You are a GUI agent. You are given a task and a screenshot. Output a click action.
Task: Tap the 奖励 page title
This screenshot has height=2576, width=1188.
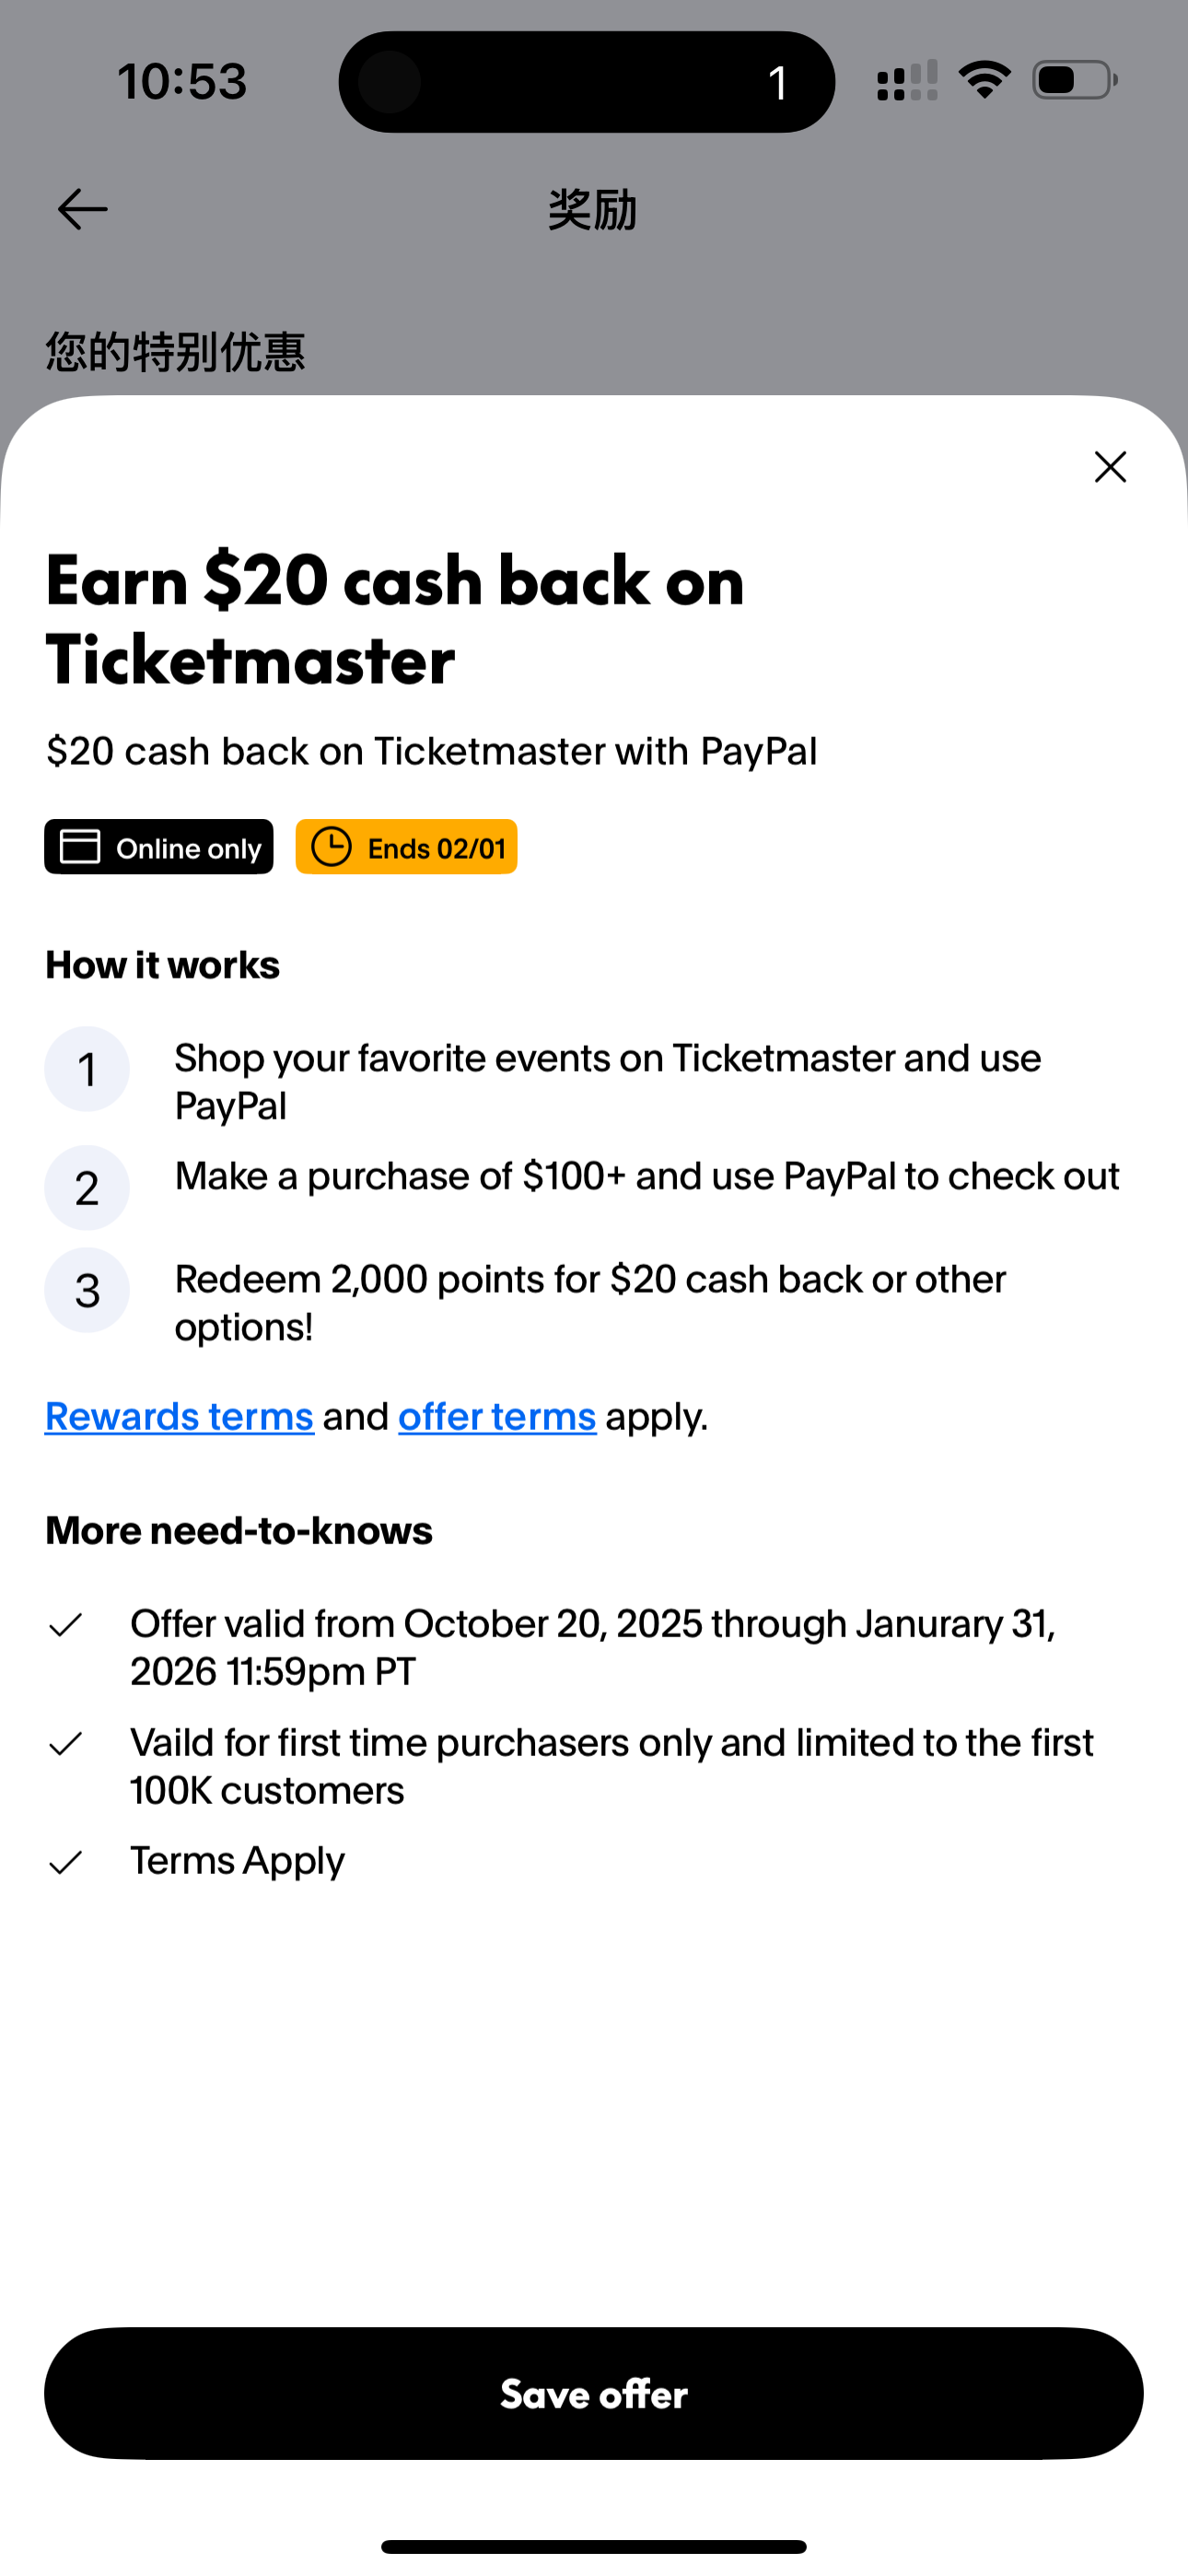pyautogui.click(x=593, y=210)
